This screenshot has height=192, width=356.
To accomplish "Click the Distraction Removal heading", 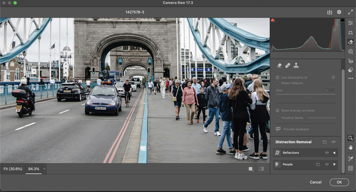I will (293, 142).
